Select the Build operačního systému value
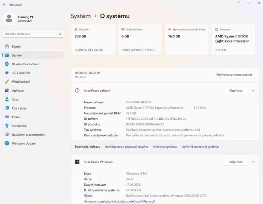Screen dimensions: 263x204 [x=133, y=190]
